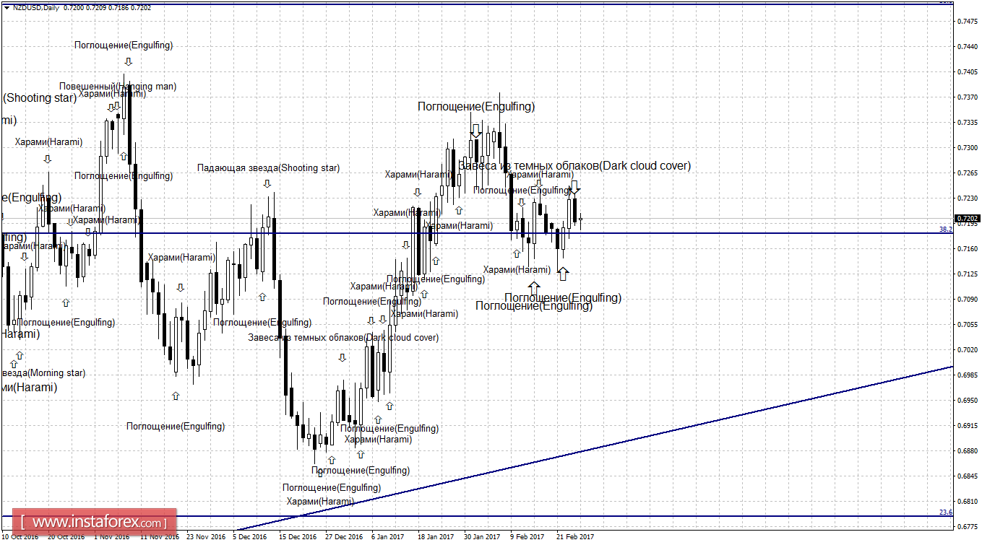
Task: Select the Morning star up-arrow icon
Action: tap(13, 364)
